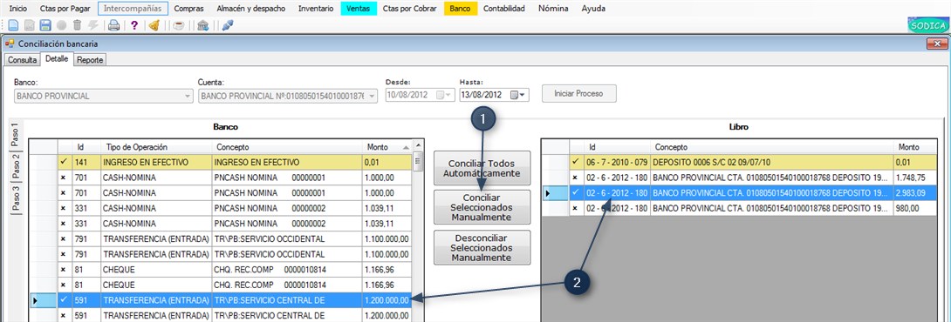This screenshot has height=322, width=951.
Task: Click the New document toolbar icon
Action: tap(13, 25)
